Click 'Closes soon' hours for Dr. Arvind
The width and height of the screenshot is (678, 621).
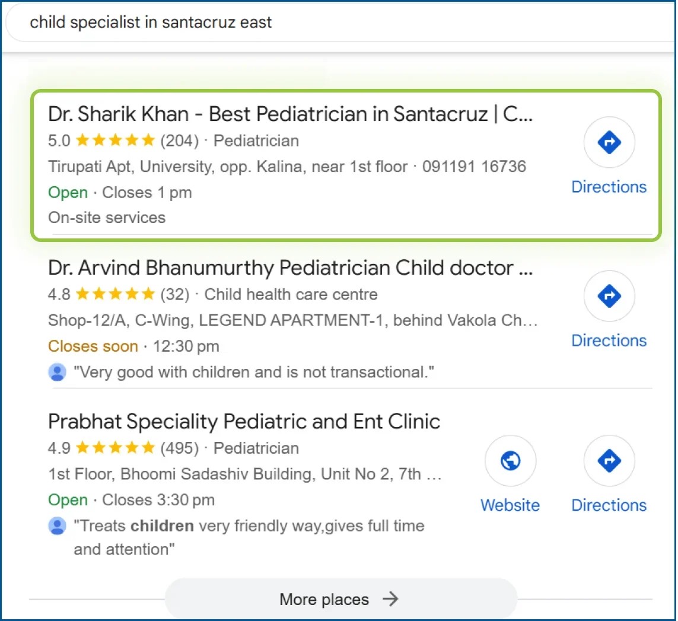tap(93, 346)
